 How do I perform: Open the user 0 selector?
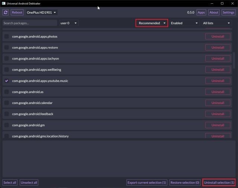pyautogui.click(x=68, y=23)
